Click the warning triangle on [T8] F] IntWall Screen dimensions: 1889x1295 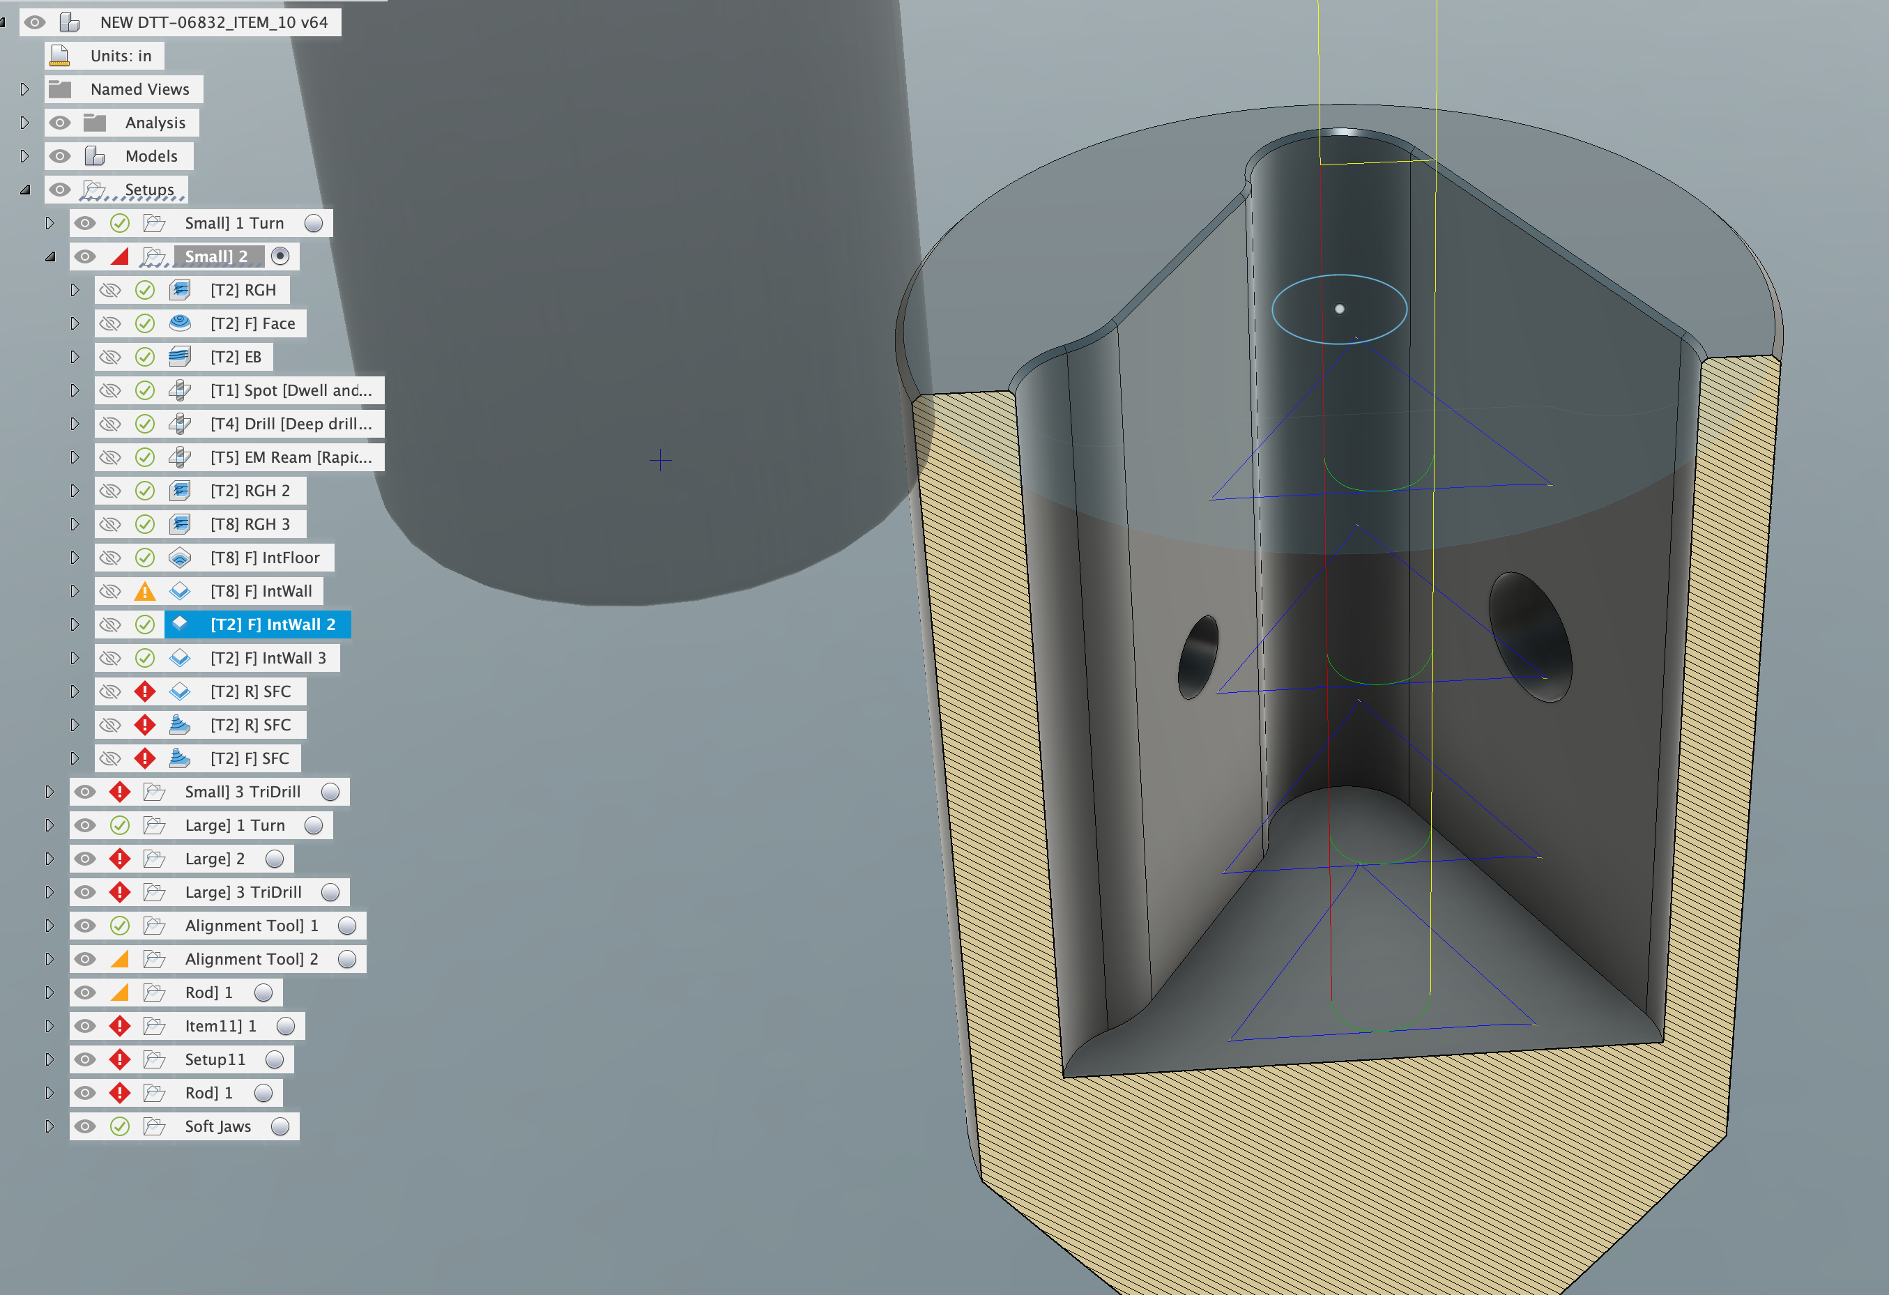click(x=146, y=591)
